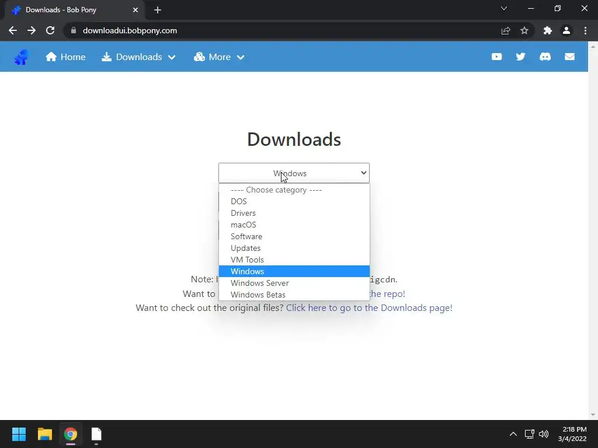This screenshot has width=598, height=448.
Task: Follow the 'Click here to go to the Downloads page' link
Action: (369, 308)
